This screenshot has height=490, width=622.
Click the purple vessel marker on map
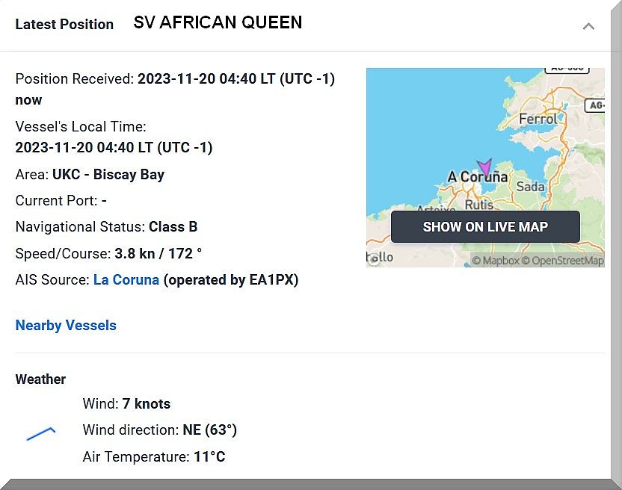(x=485, y=167)
